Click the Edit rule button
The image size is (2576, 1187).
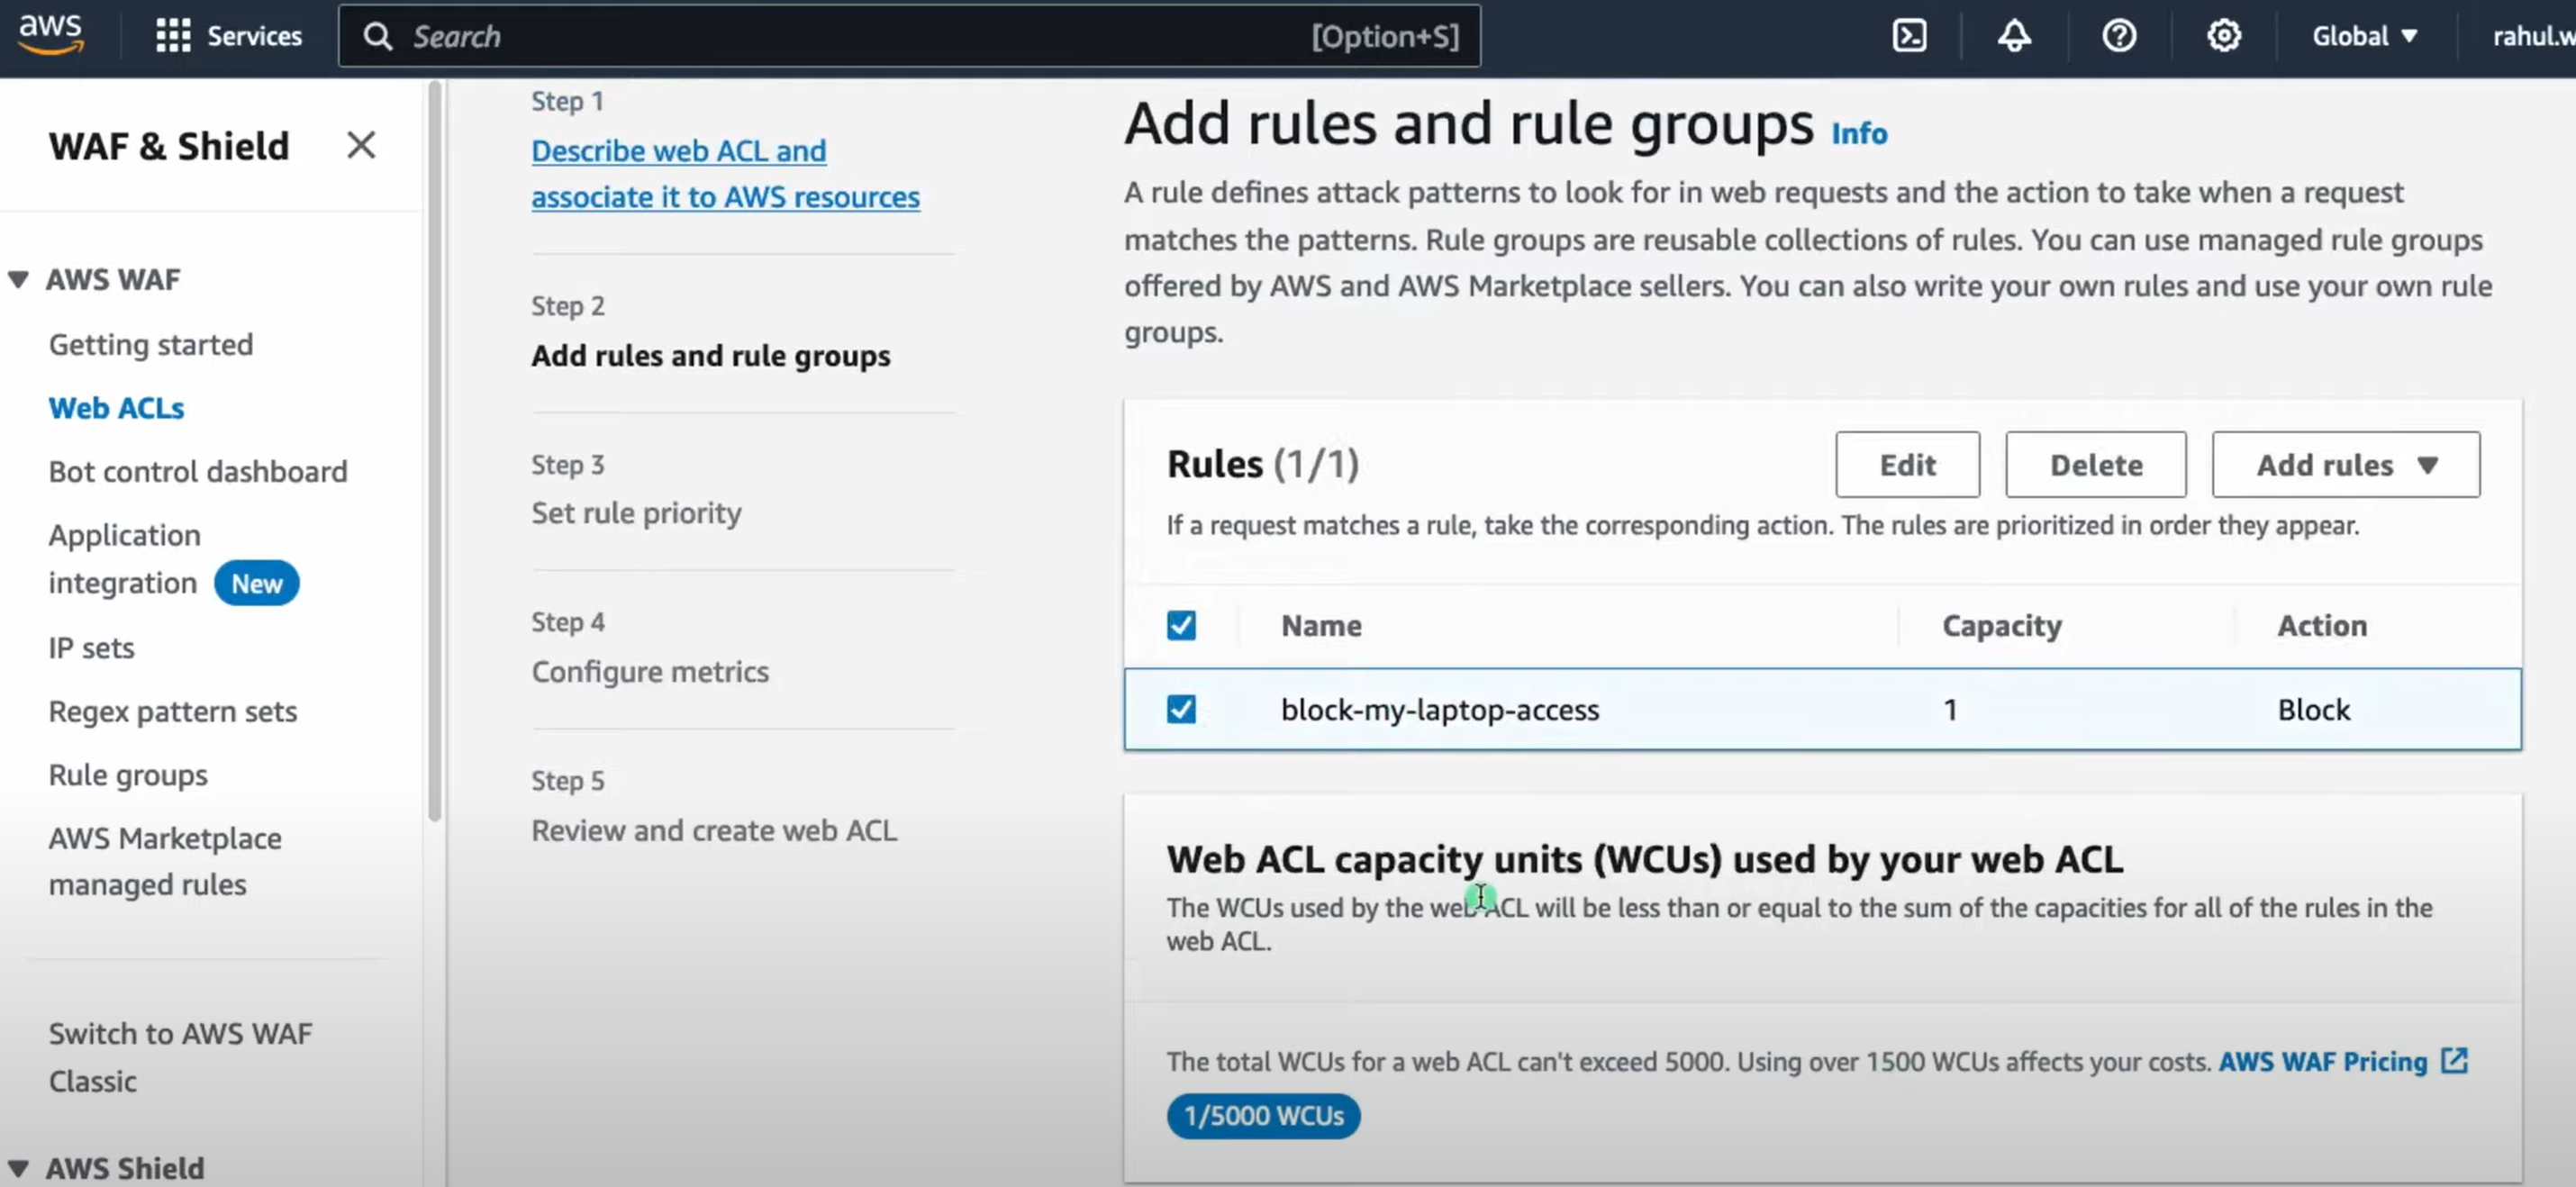point(1906,465)
